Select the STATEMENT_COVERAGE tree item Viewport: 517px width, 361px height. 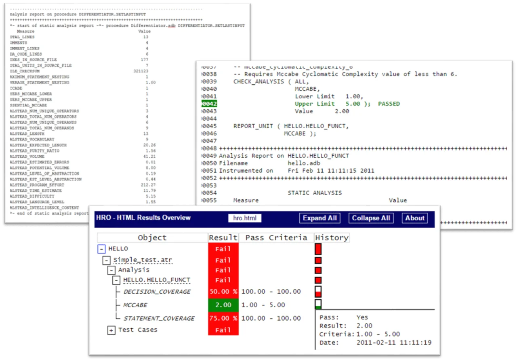point(159,318)
